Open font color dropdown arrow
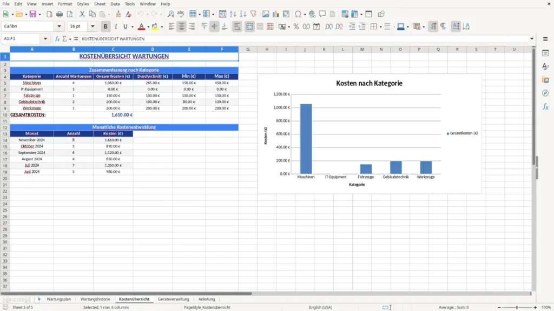Screen dimensions: 554x311 [x=148, y=27]
